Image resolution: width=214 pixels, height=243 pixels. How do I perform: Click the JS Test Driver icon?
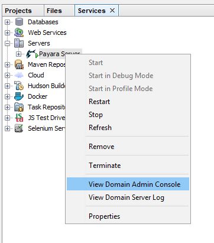tap(19, 118)
